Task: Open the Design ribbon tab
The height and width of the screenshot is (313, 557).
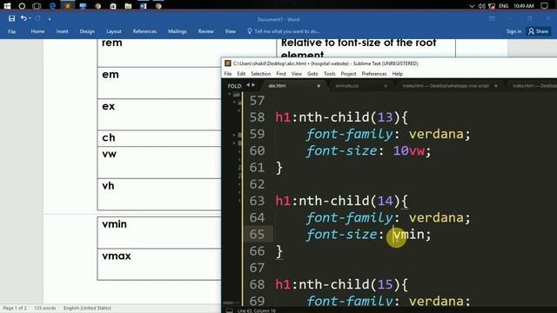Action: [x=87, y=31]
